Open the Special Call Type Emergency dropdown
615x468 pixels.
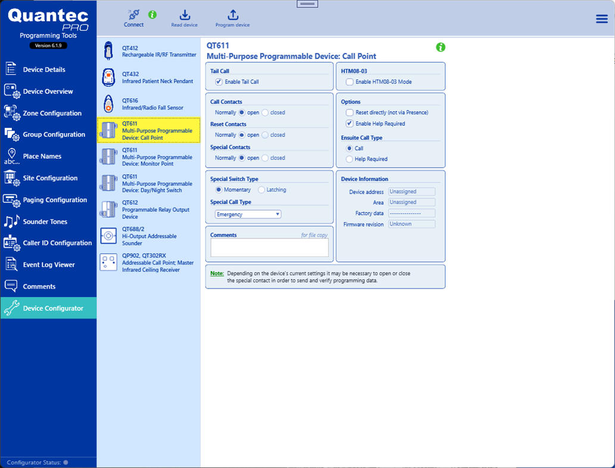click(248, 214)
